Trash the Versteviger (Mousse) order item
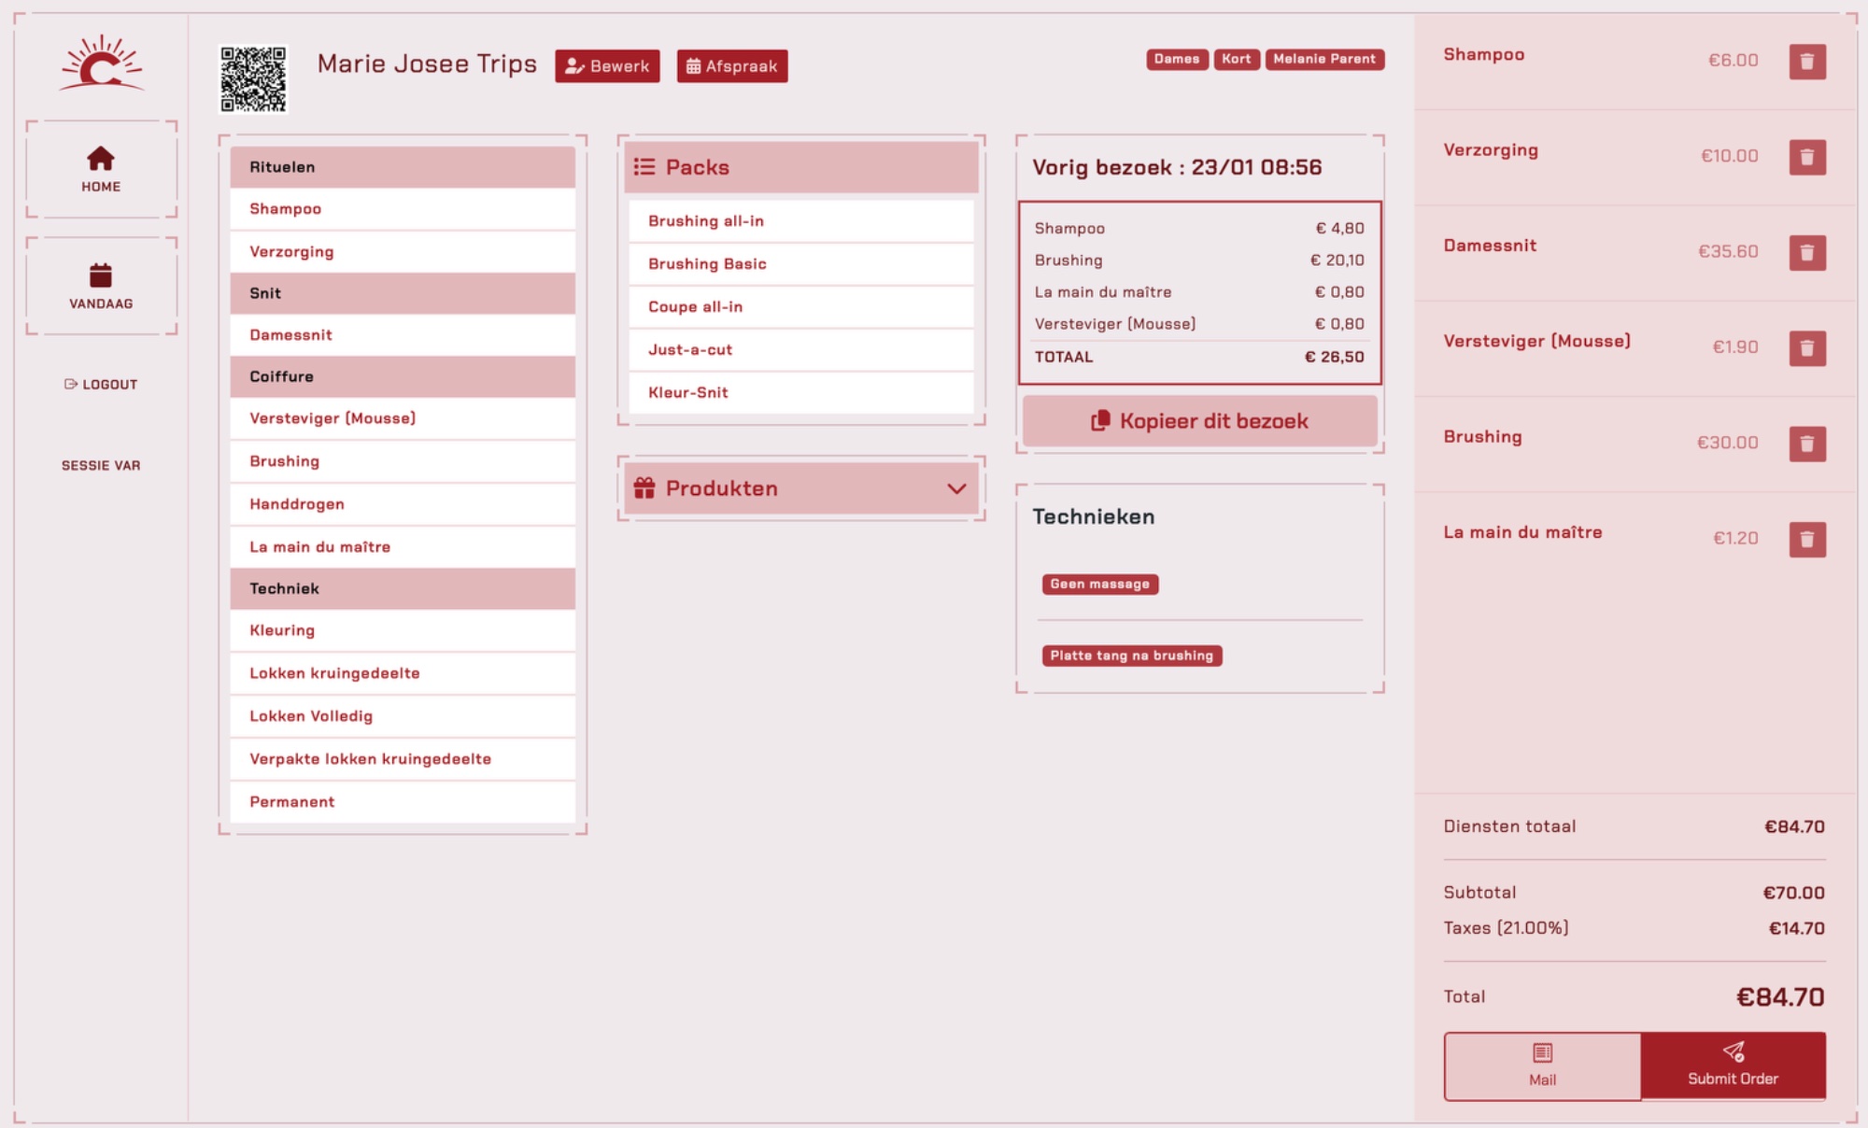Image resolution: width=1868 pixels, height=1128 pixels. 1806,348
